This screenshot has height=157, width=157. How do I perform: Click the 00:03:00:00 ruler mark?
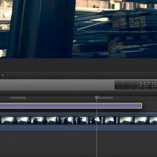[18, 98]
